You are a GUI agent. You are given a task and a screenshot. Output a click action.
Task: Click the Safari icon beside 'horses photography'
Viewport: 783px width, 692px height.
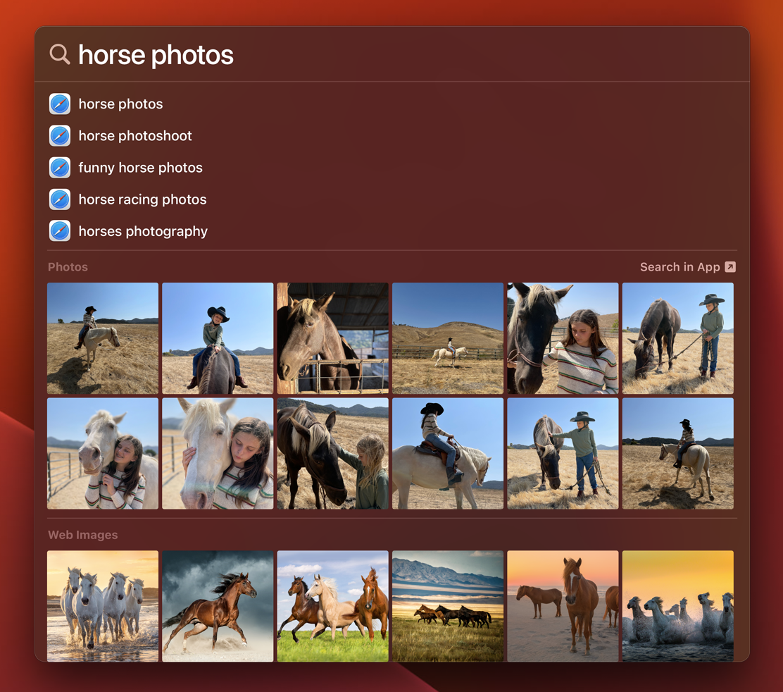click(60, 231)
